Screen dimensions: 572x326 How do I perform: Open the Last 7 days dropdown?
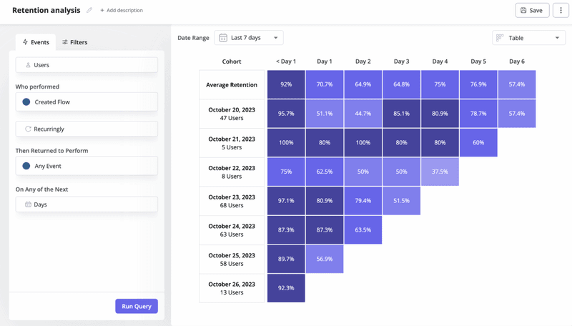tap(249, 37)
